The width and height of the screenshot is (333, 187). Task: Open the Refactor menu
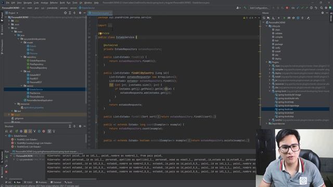click(x=54, y=3)
